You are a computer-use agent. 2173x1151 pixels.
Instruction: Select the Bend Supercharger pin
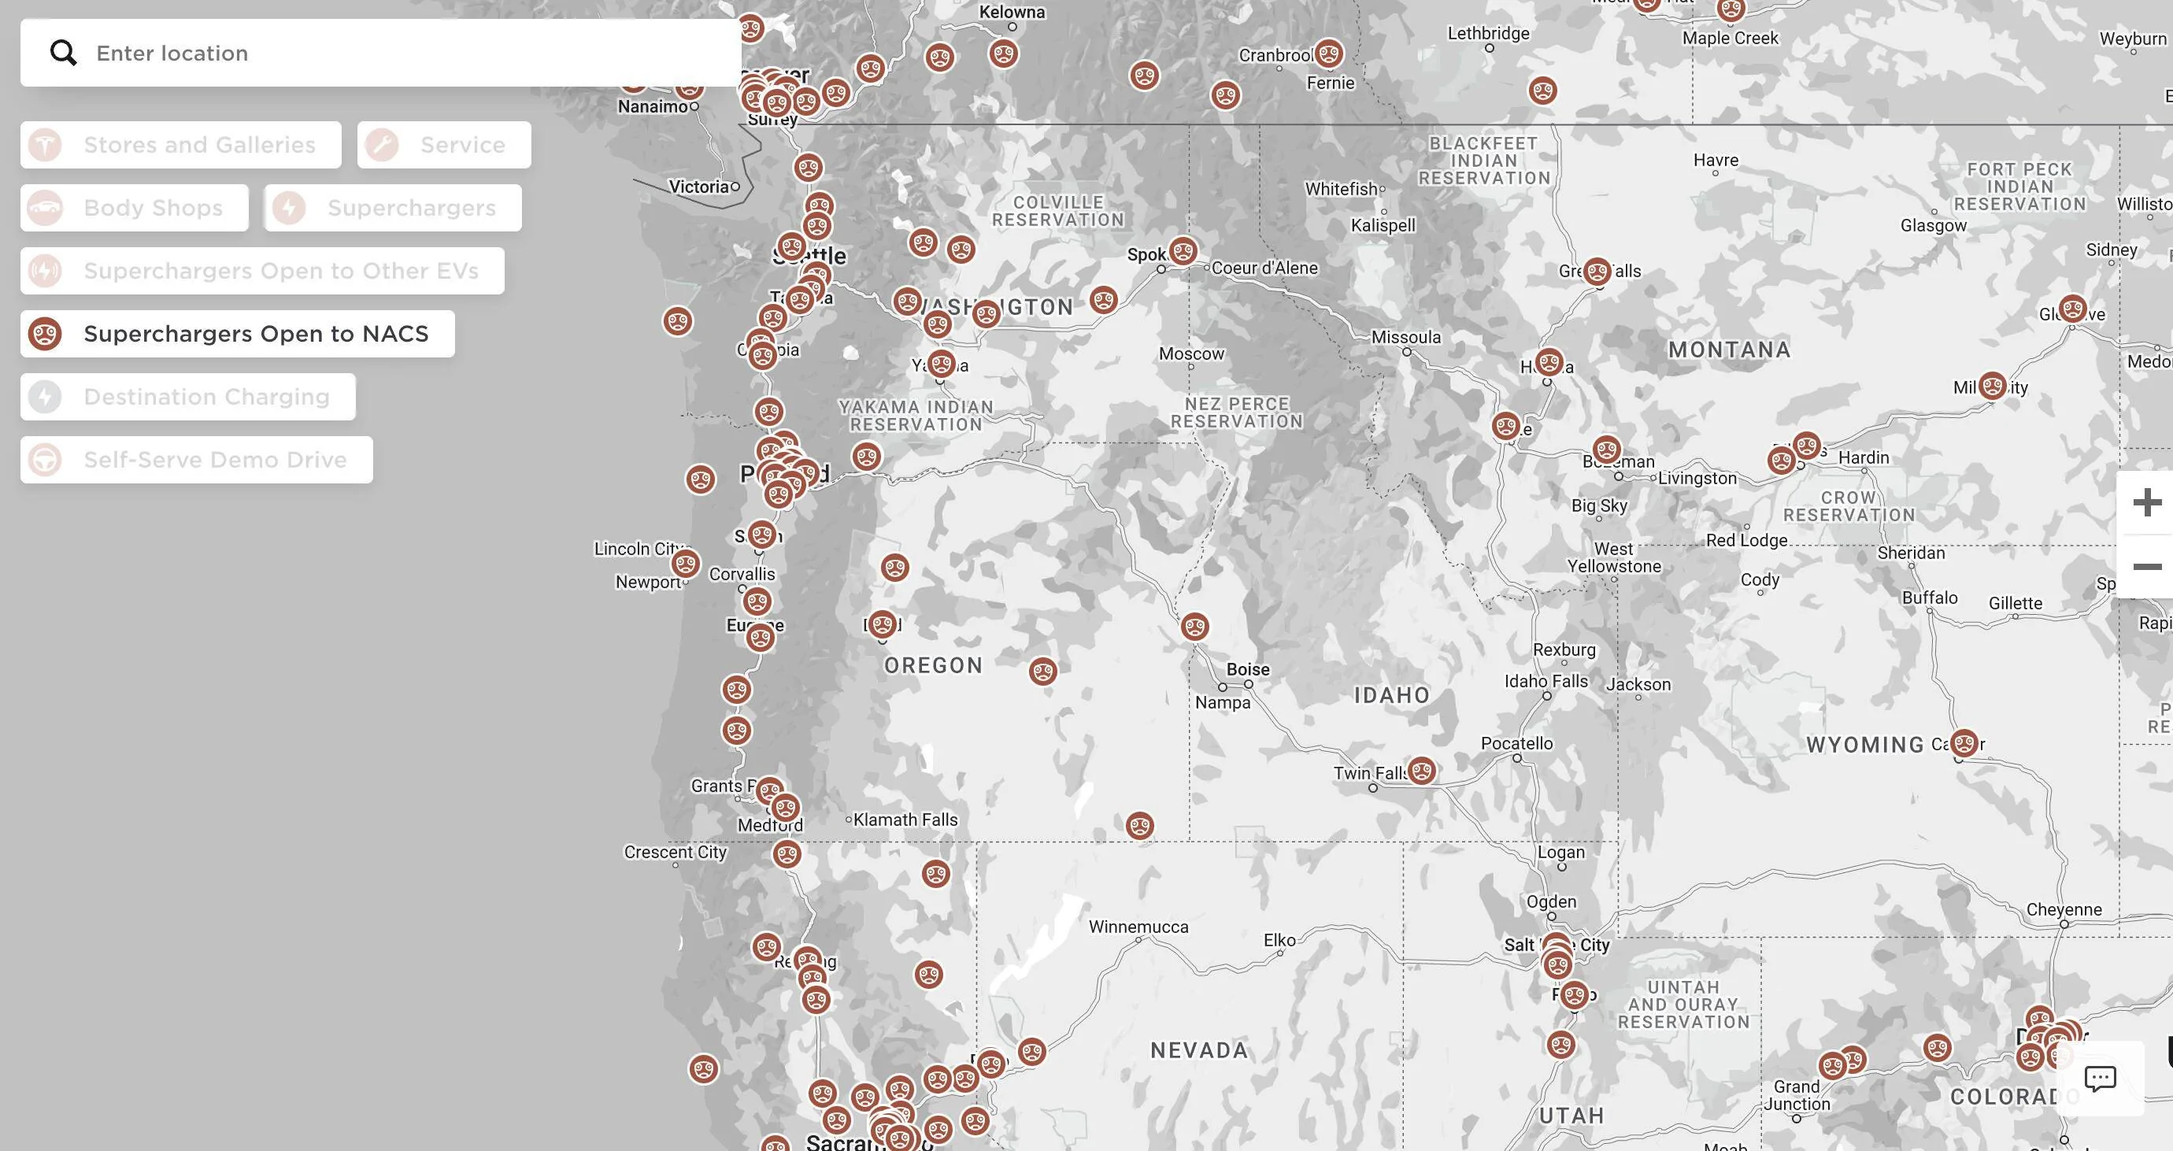coord(883,624)
